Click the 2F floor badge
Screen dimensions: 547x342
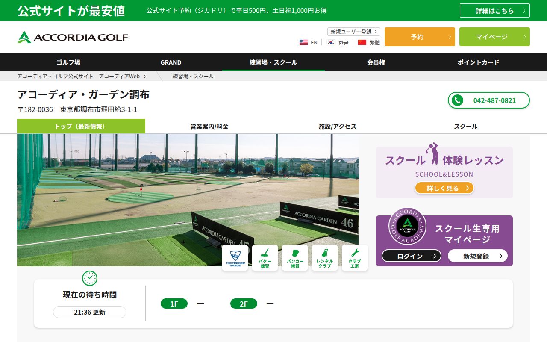coord(244,304)
